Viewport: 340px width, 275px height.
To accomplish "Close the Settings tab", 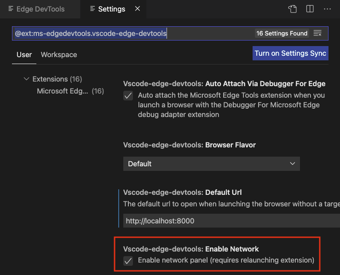I will (138, 9).
